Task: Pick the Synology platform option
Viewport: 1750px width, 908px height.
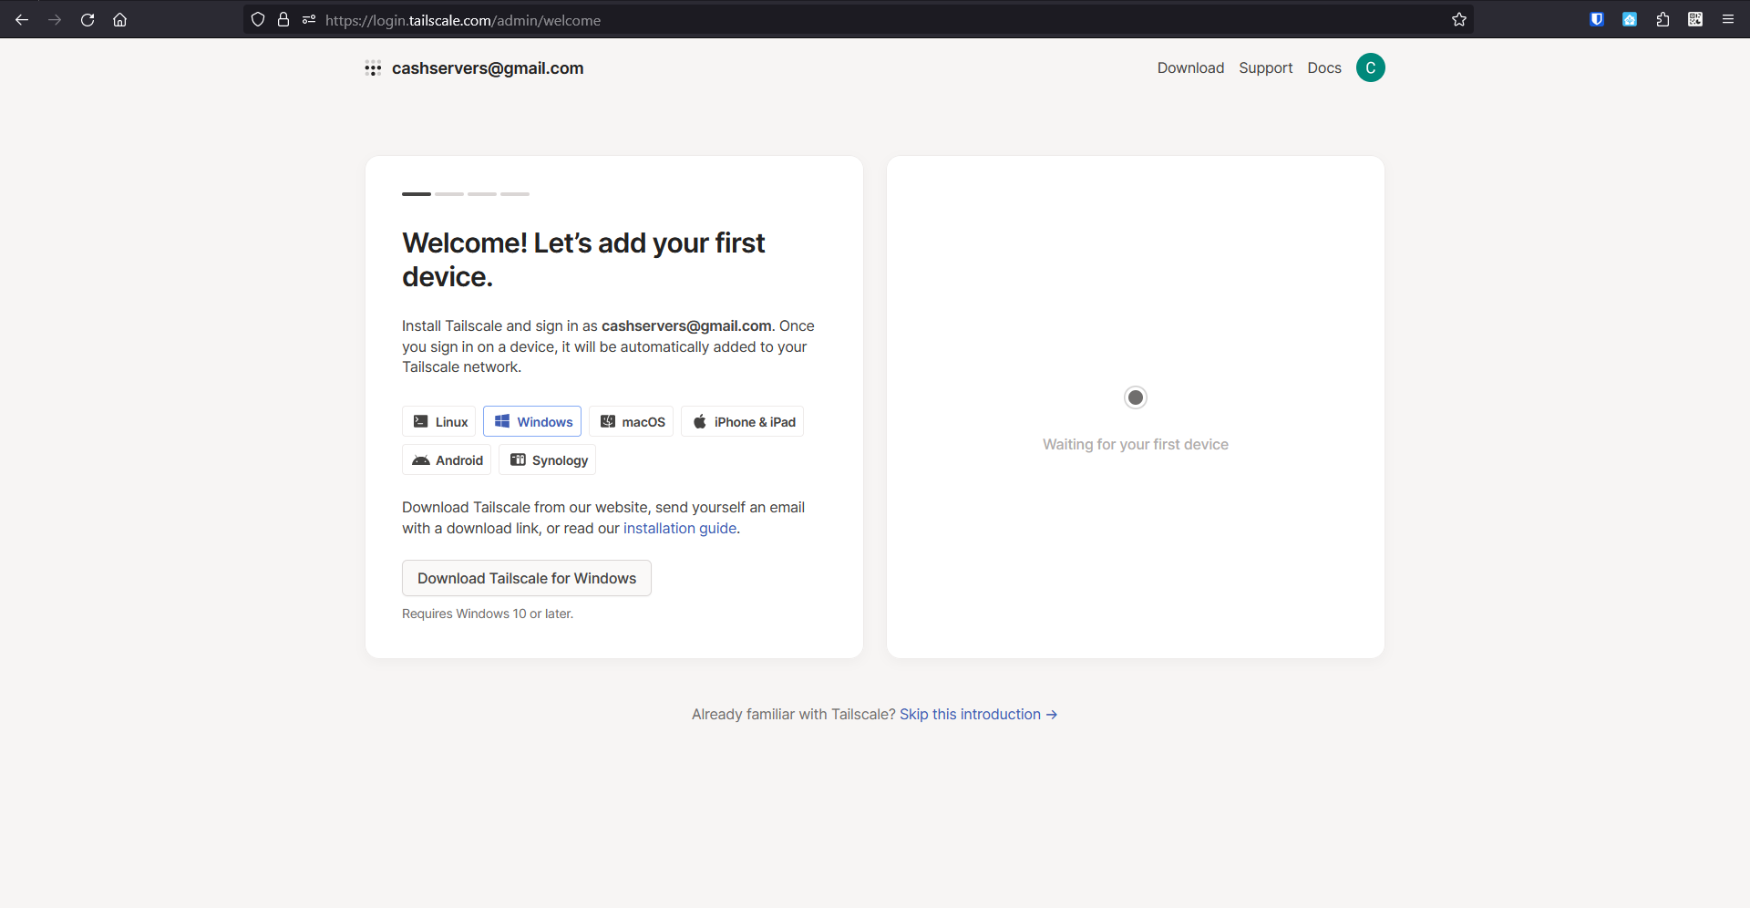Action: tap(548, 460)
